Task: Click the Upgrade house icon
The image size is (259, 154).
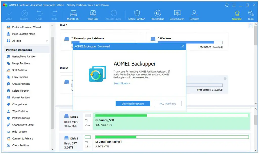Action: click(237, 13)
